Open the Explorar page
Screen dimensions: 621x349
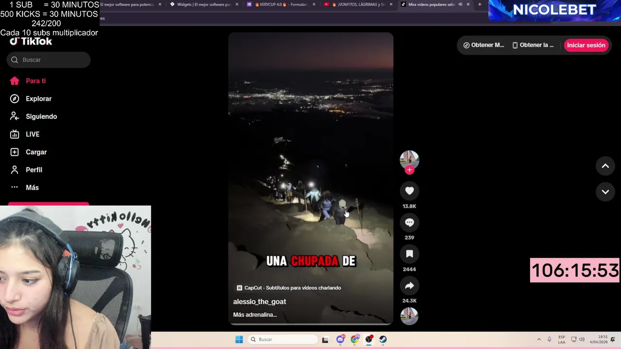(x=31, y=99)
